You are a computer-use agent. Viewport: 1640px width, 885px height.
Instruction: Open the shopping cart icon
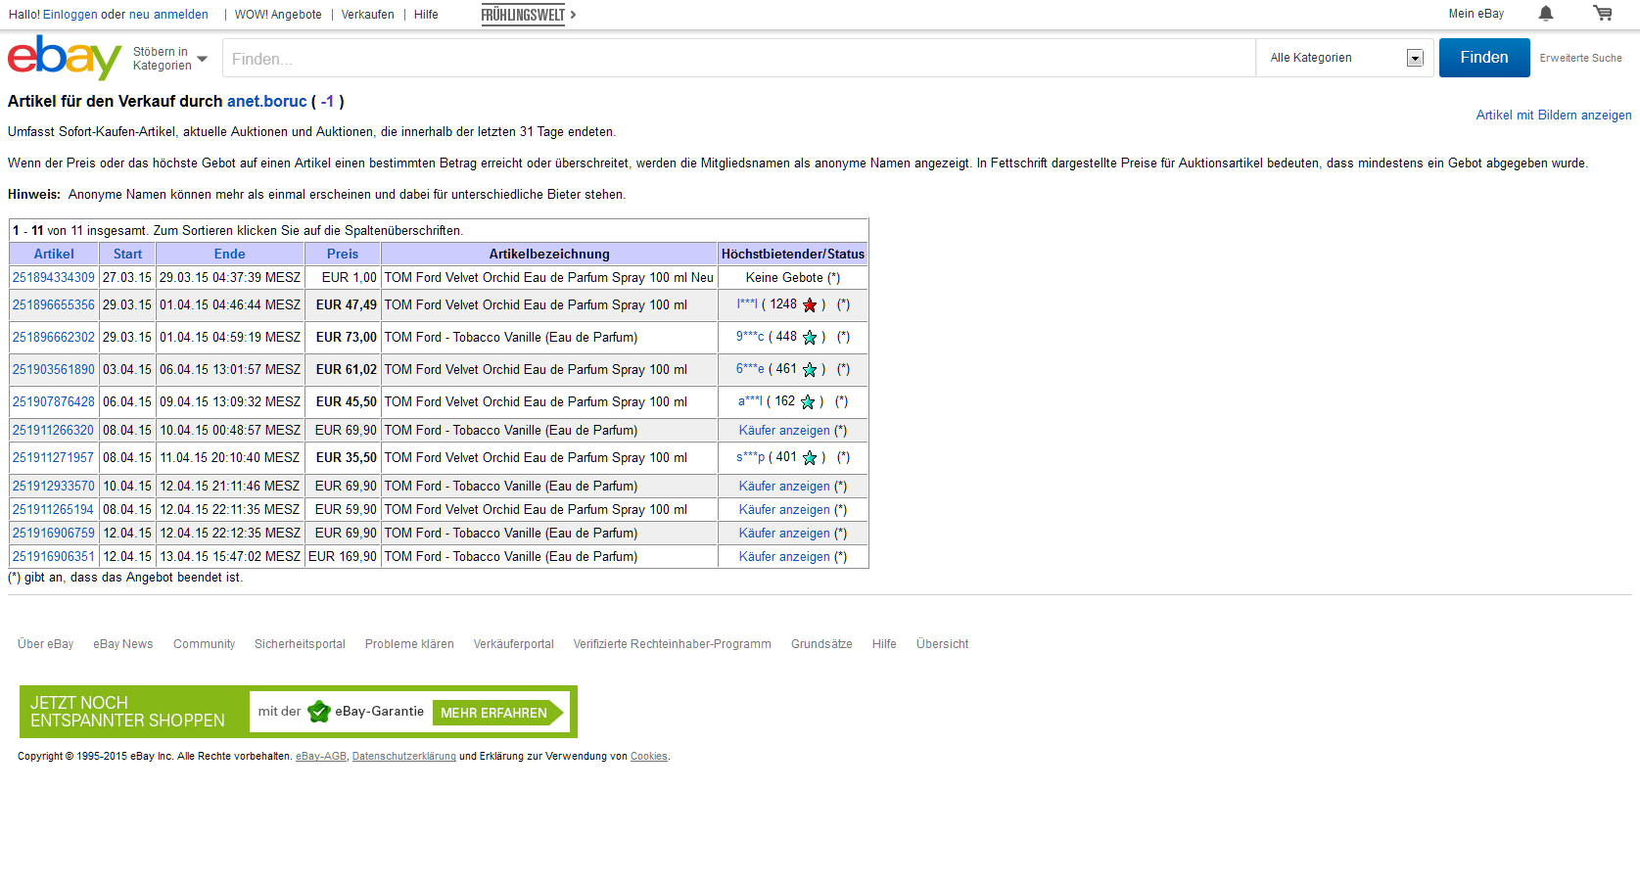click(x=1603, y=14)
